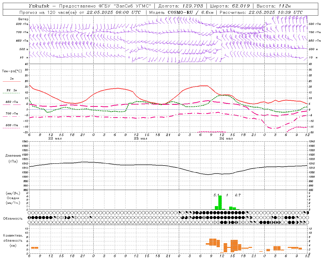Click the 0.7 precipitation total value
Image resolution: width=322 pixels, height=258 pixels.
238,195
